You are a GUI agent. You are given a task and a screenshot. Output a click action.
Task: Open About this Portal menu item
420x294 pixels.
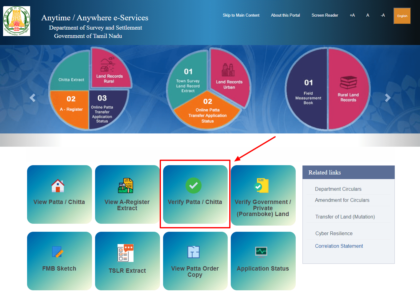[x=285, y=15]
